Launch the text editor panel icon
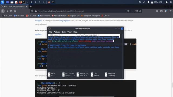This screenshot has width=173, height=97. [16, 2]
